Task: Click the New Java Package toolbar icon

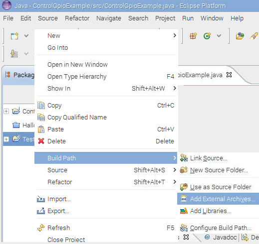Action: (x=193, y=36)
